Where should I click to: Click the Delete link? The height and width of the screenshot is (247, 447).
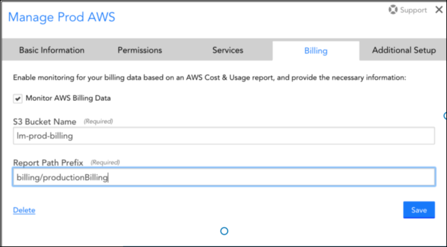tap(24, 210)
